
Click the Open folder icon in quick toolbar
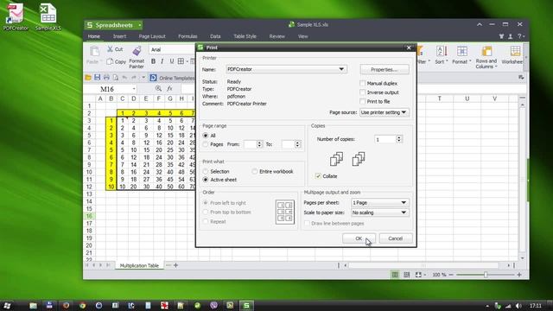click(x=88, y=78)
